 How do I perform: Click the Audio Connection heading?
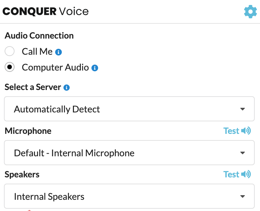[39, 36]
